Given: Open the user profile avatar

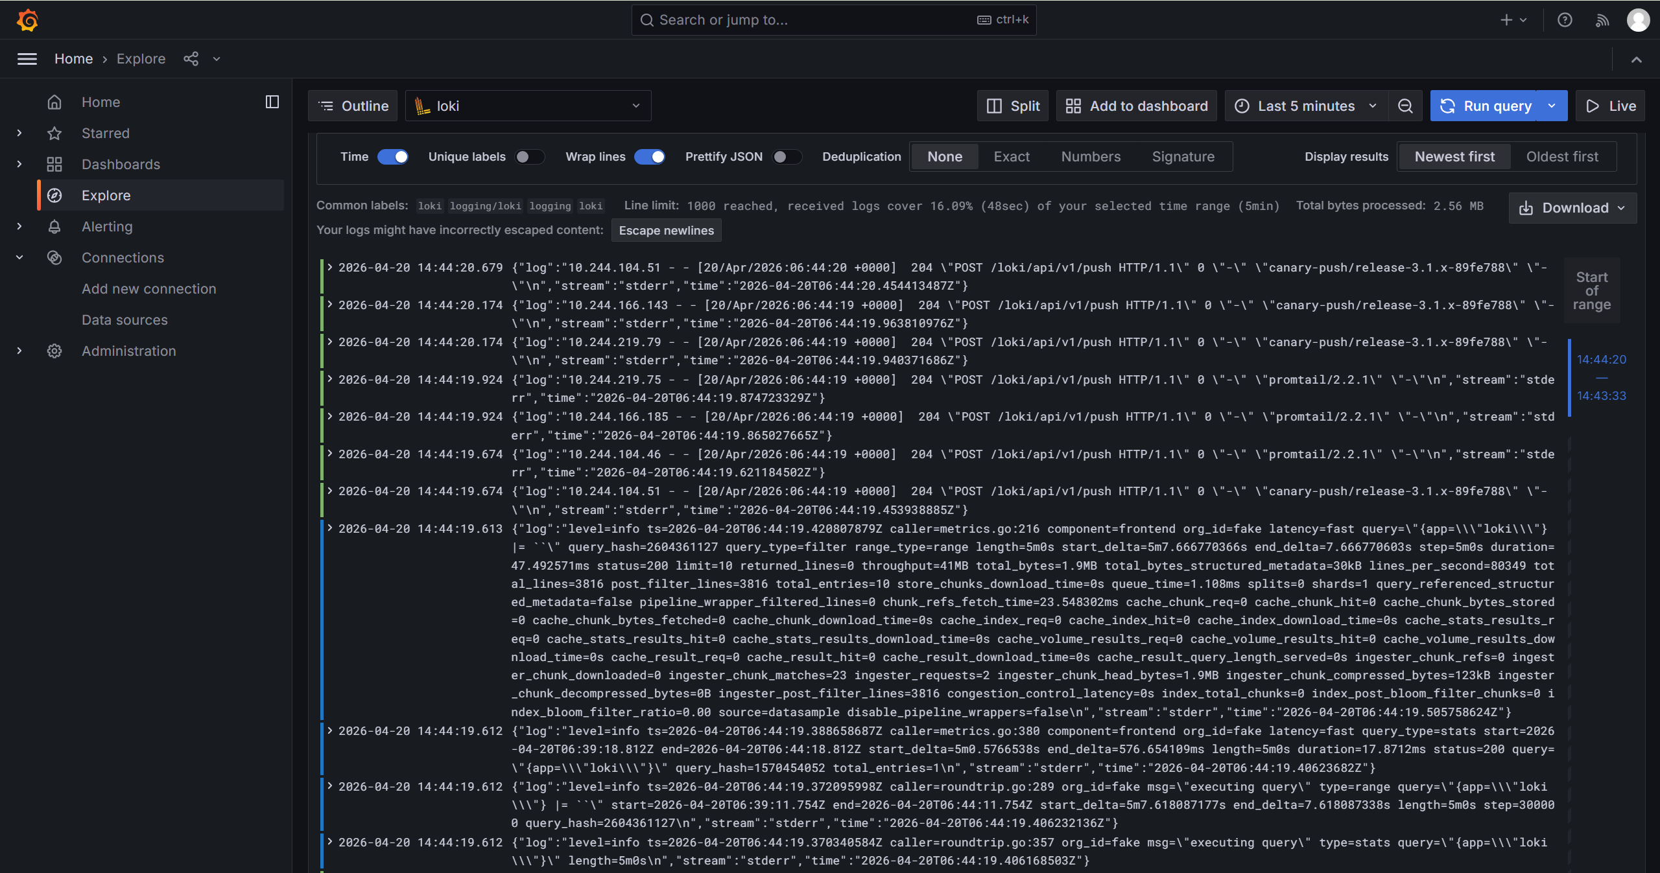Looking at the screenshot, I should [1639, 20].
